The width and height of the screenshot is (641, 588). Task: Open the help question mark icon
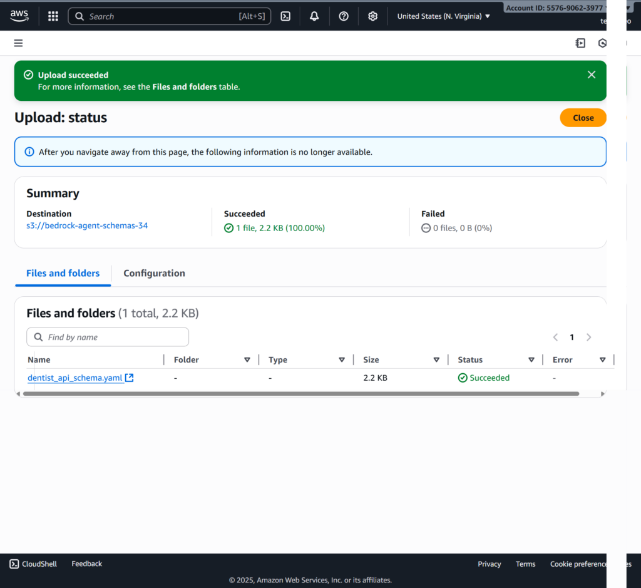(344, 16)
